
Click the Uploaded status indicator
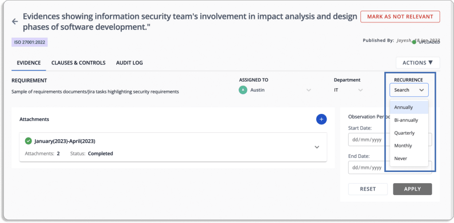[426, 42]
